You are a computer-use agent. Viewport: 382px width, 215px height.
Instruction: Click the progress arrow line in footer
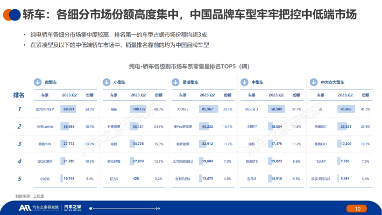point(124,209)
